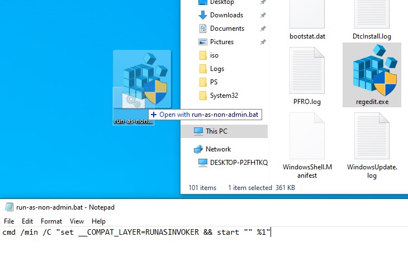Open Notepad File menu
Image resolution: width=408 pixels, height=256 pixels.
[x=9, y=221]
